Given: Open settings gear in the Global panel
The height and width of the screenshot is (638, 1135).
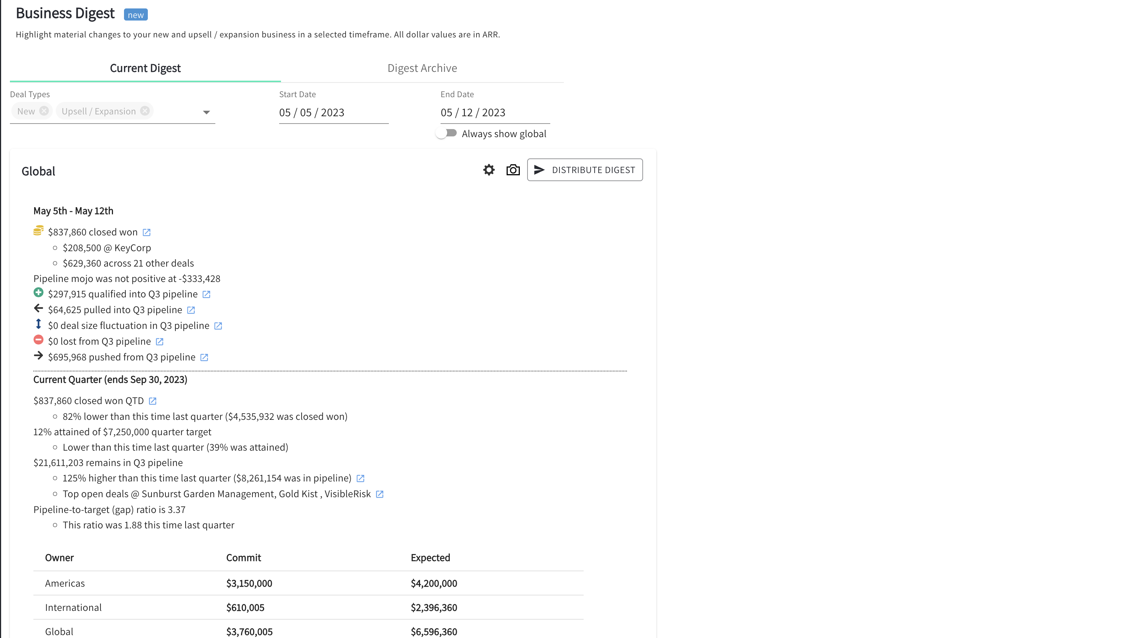Looking at the screenshot, I should 488,169.
